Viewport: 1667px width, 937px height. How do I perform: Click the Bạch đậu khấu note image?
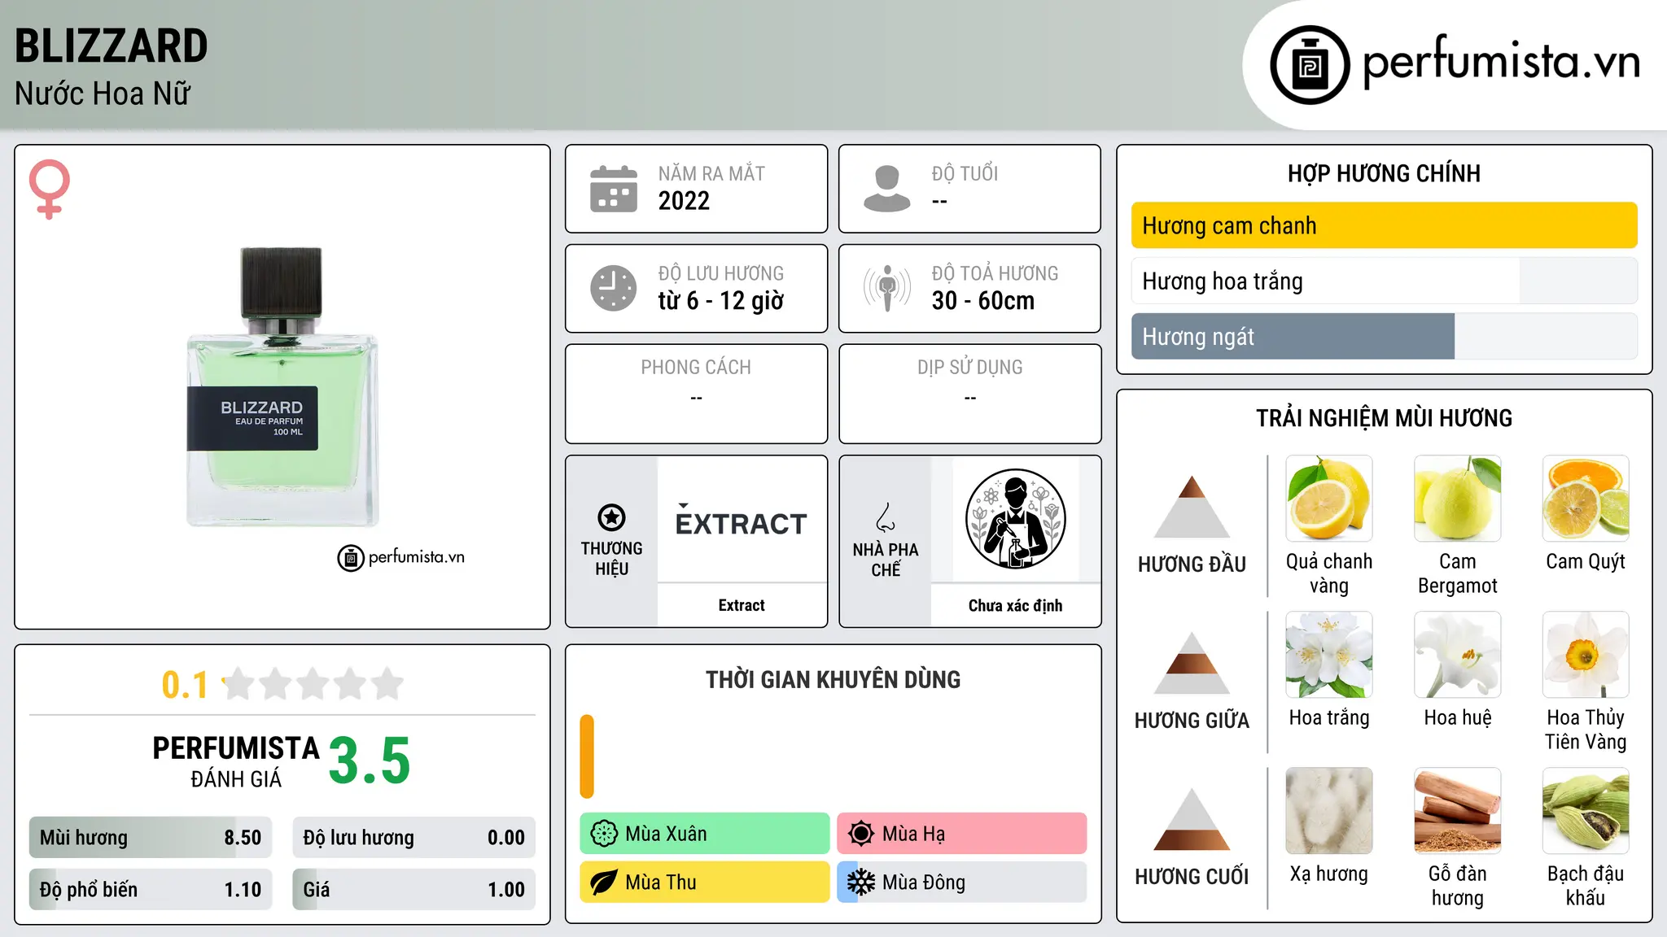click(x=1586, y=811)
